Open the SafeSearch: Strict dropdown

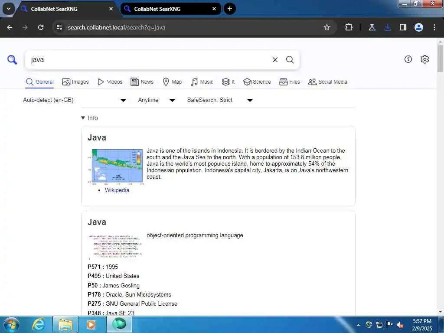220,100
